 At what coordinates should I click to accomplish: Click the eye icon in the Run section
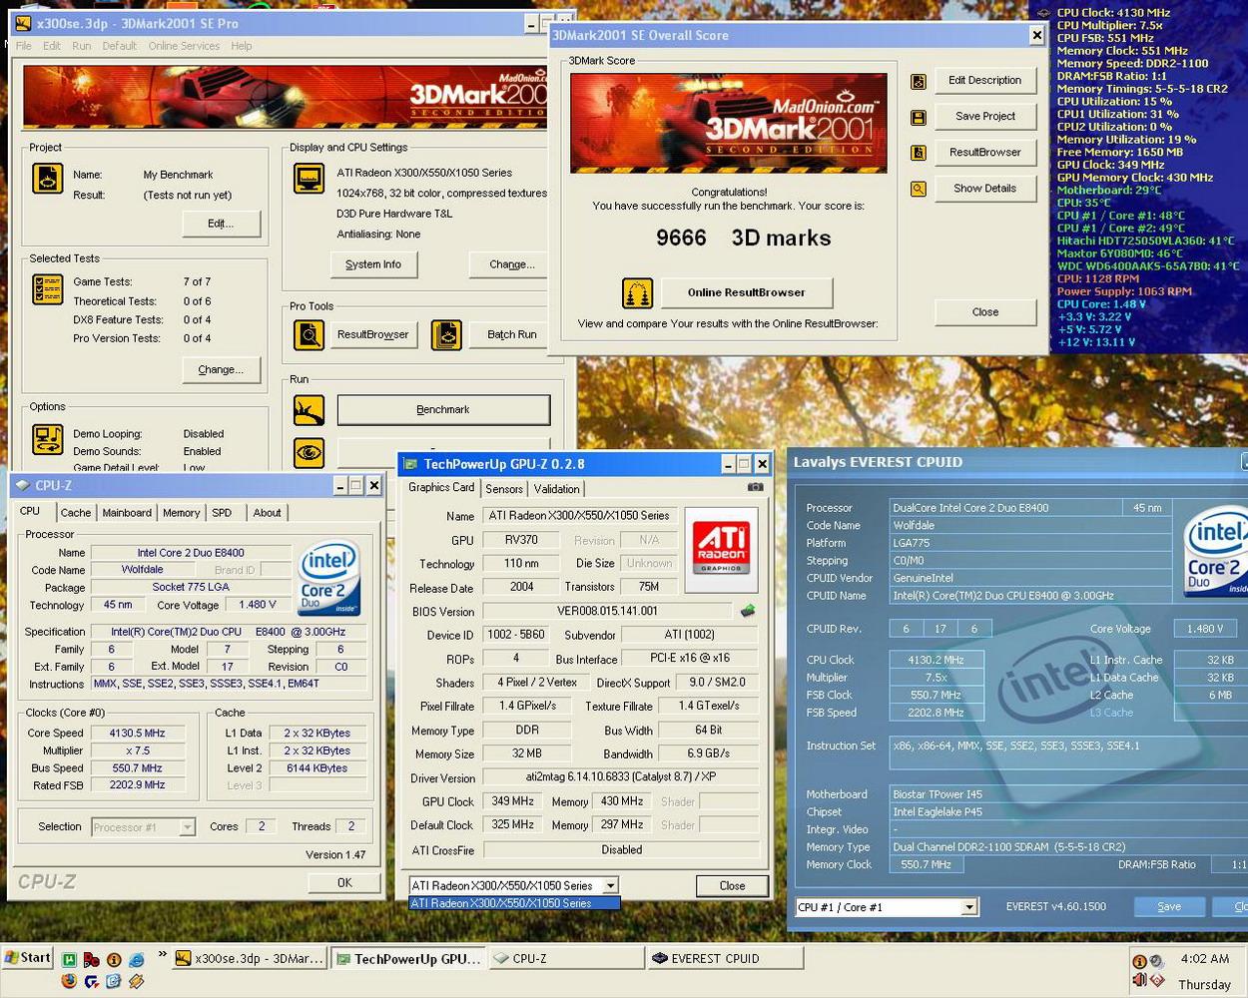[x=309, y=453]
